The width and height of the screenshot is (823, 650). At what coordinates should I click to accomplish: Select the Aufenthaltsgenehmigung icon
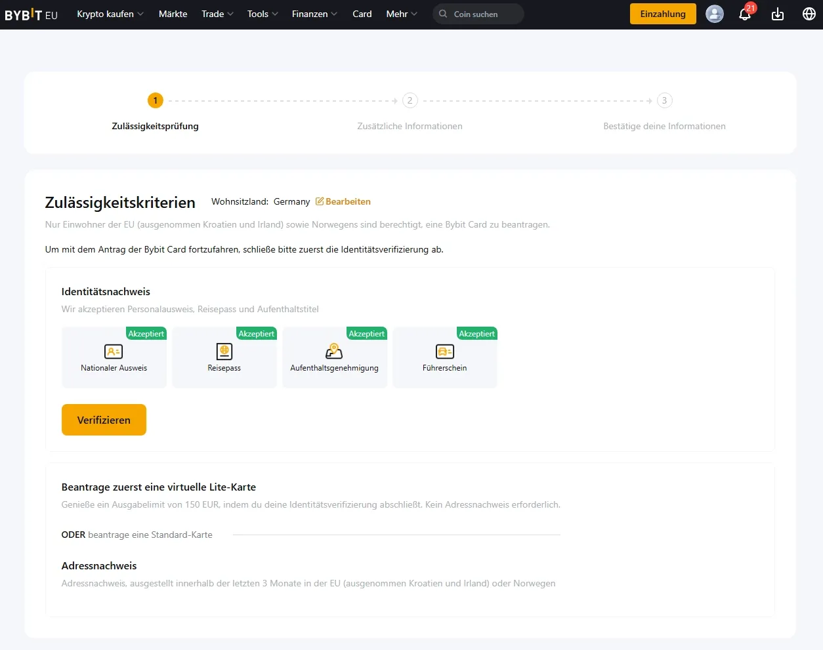pos(334,352)
